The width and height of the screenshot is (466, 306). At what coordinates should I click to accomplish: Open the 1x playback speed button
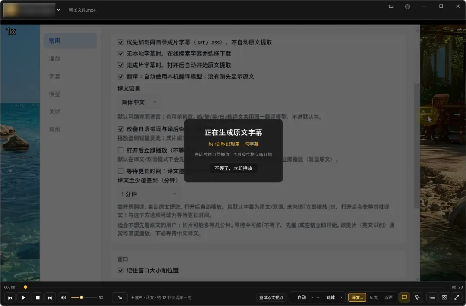click(x=120, y=297)
